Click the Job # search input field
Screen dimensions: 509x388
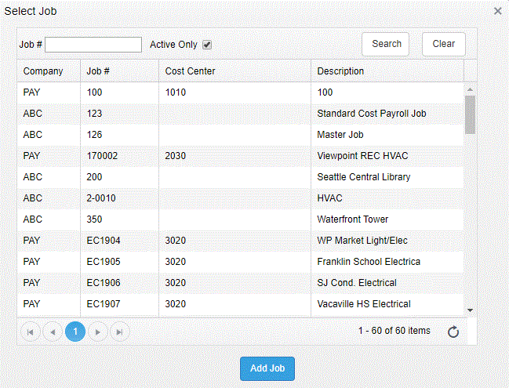(x=93, y=45)
